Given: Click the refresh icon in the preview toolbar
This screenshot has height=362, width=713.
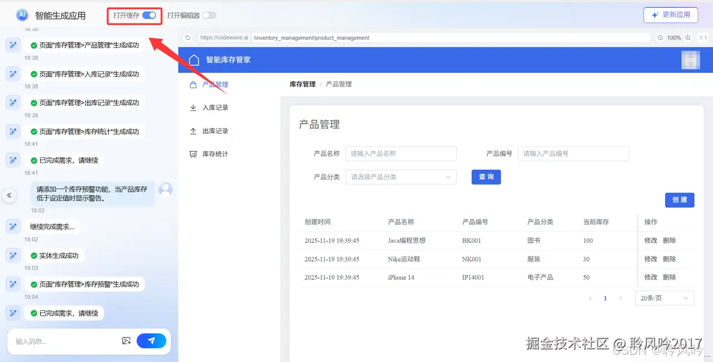Looking at the screenshot, I should point(187,38).
